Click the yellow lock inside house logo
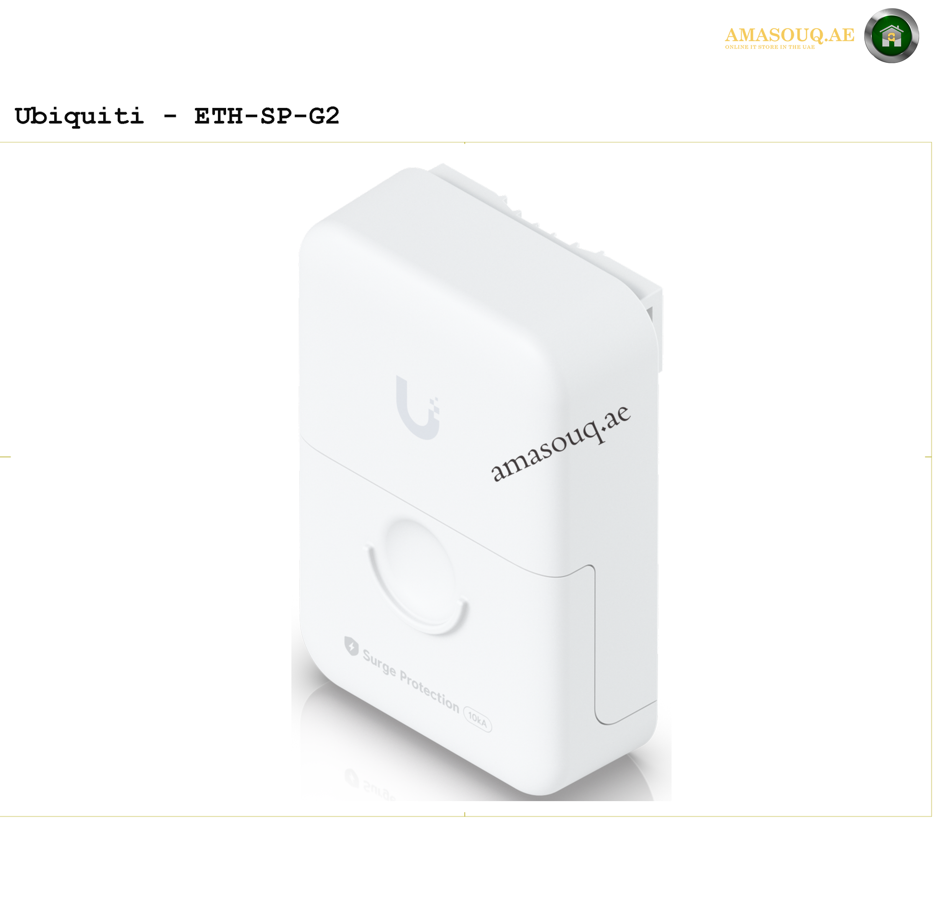Screen dimensions: 934x899 point(891,36)
